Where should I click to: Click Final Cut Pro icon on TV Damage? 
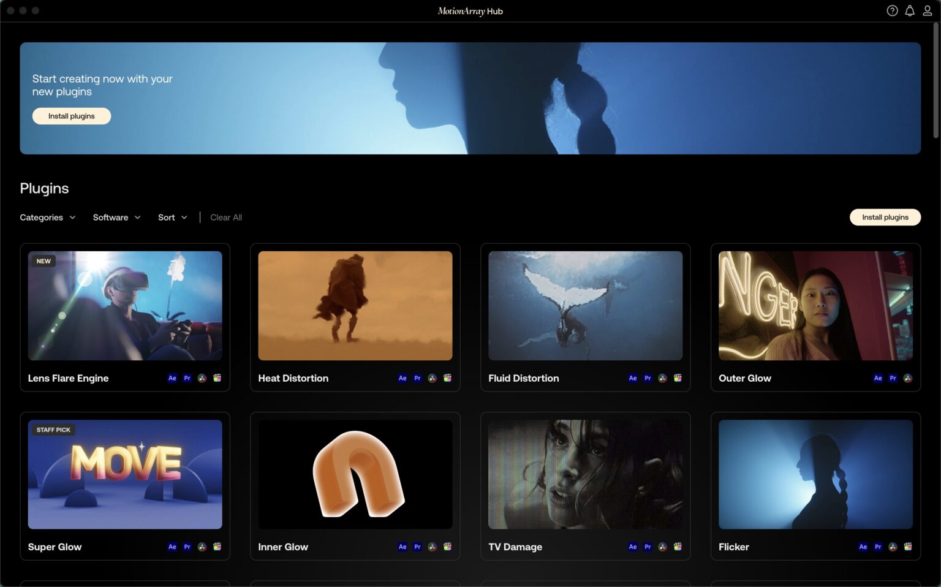pyautogui.click(x=678, y=547)
